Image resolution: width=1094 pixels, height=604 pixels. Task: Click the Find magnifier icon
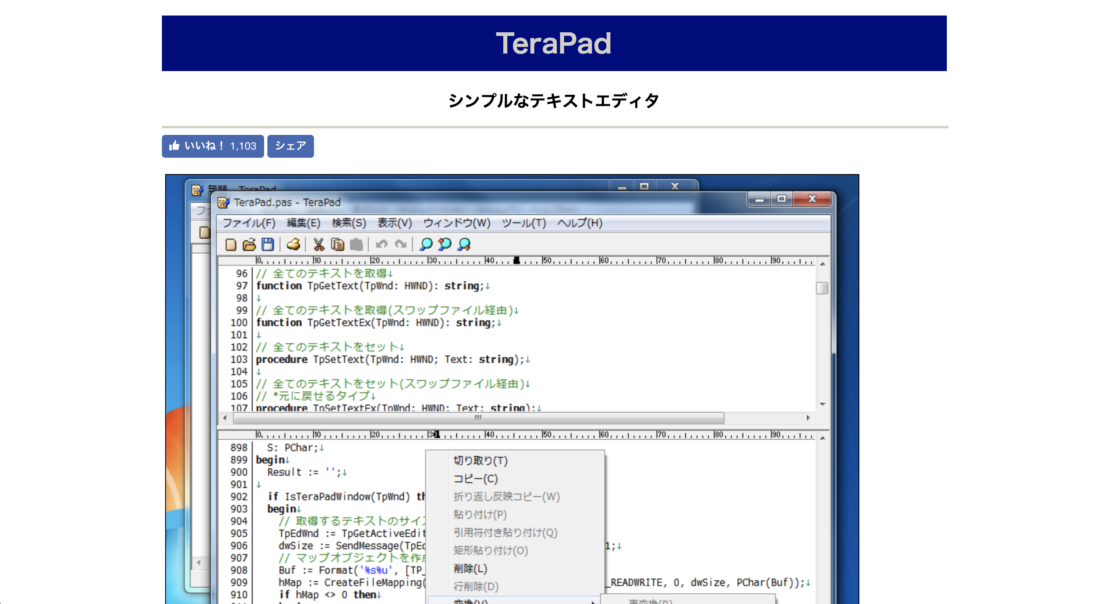point(426,244)
